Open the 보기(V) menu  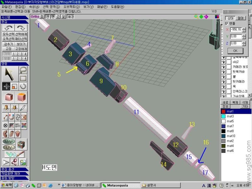[x=88, y=7]
